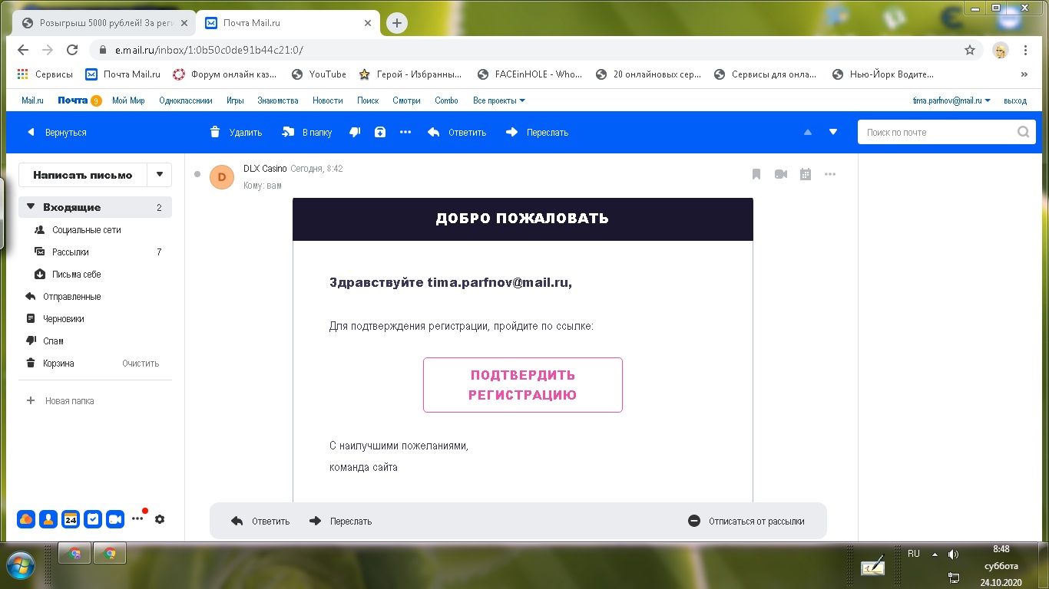Click Переслать in the blue toolbar
1049x589 pixels.
537,132
